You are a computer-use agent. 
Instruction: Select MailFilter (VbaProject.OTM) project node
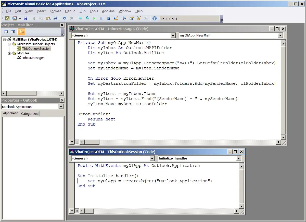35,39
